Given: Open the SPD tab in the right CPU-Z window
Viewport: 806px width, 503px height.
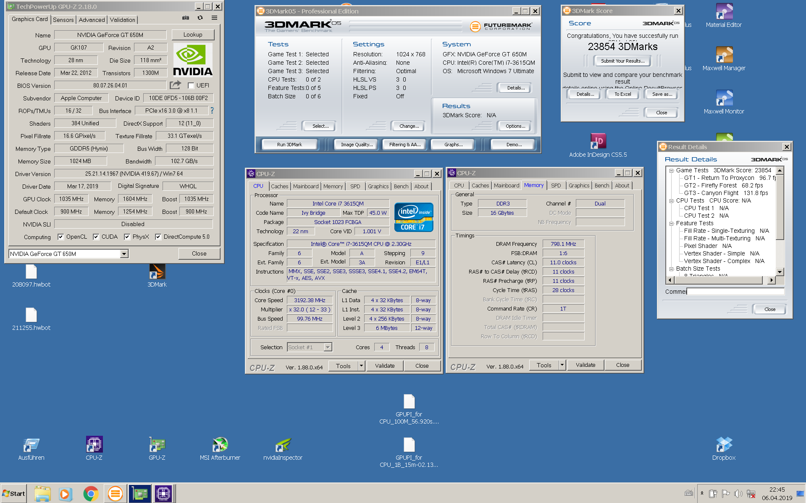Looking at the screenshot, I should 556,185.
